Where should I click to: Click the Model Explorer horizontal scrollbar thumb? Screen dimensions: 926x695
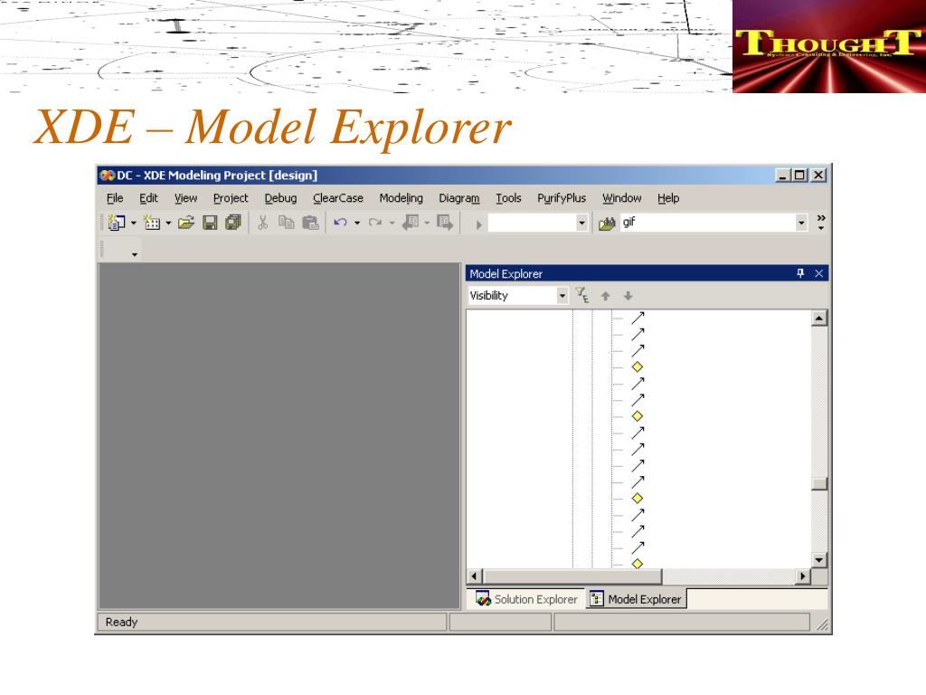pyautogui.click(x=572, y=576)
